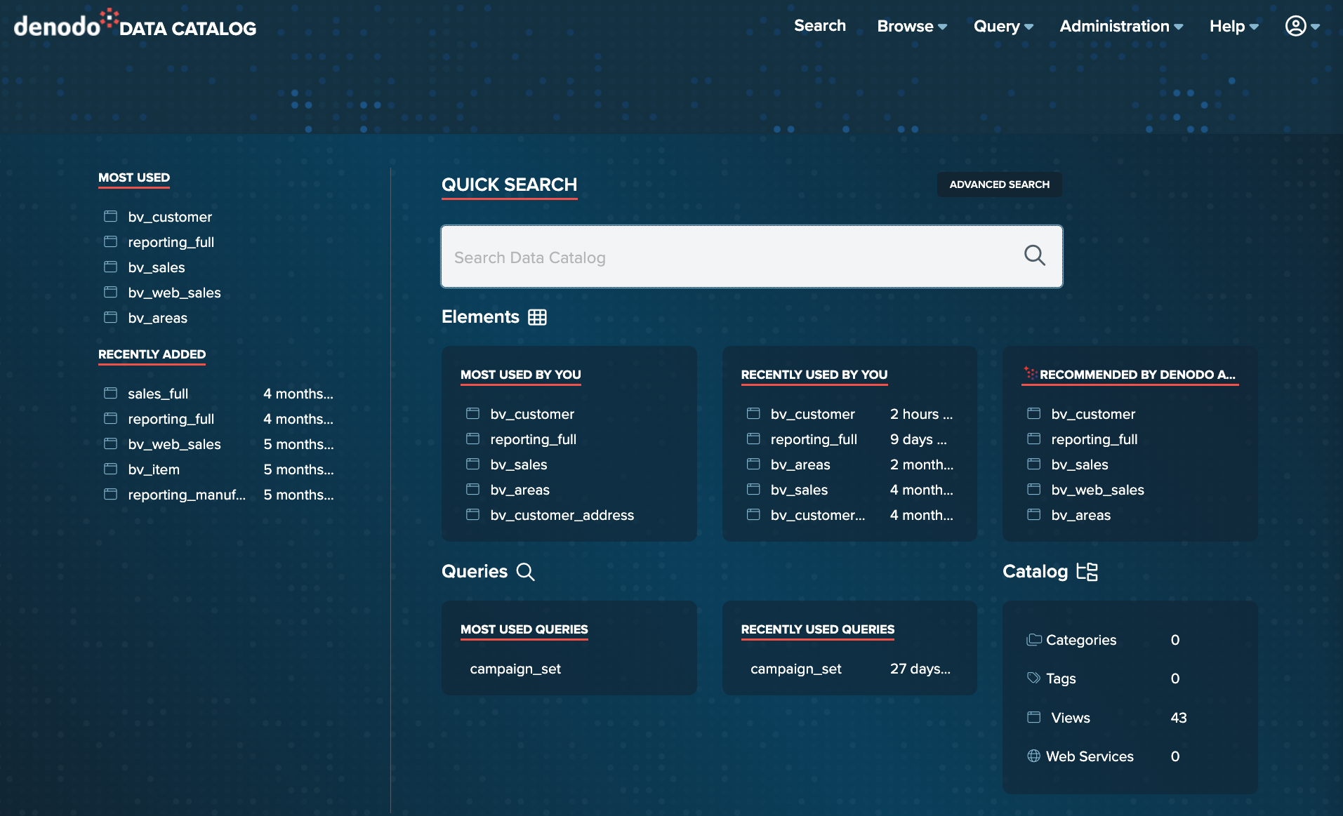Open sales_full under Recently Added
The height and width of the screenshot is (816, 1343).
point(158,394)
